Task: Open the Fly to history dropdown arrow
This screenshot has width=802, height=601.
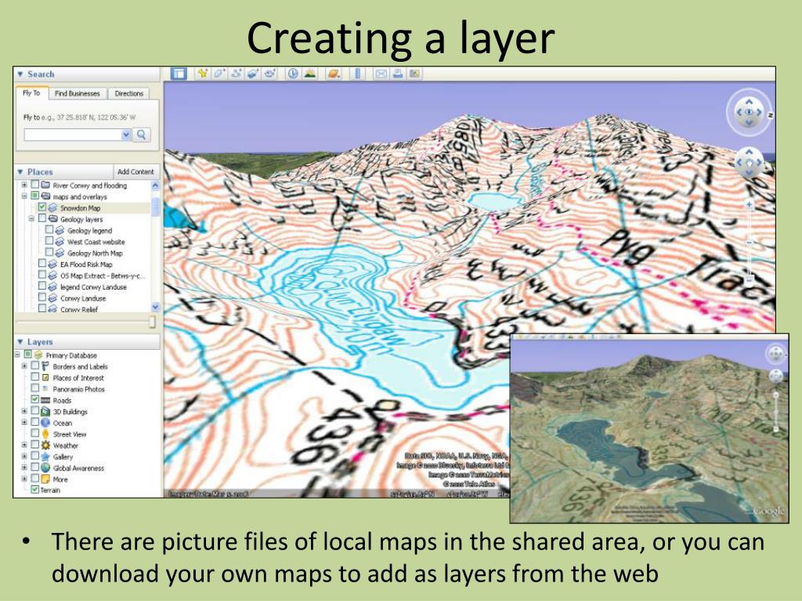Action: [126, 135]
